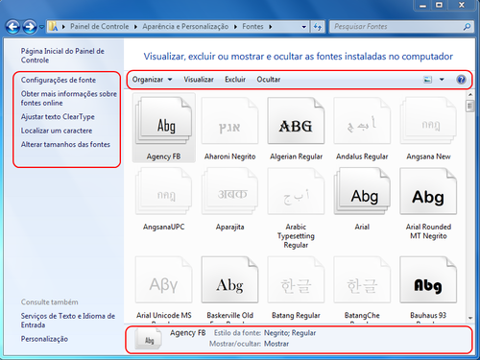Click the Bauhaus 93 name label
This screenshot has width=480, height=360.
click(x=428, y=315)
